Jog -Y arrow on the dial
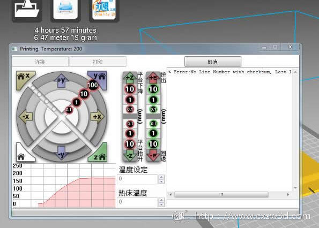The height and width of the screenshot is (228, 319). click(61, 153)
